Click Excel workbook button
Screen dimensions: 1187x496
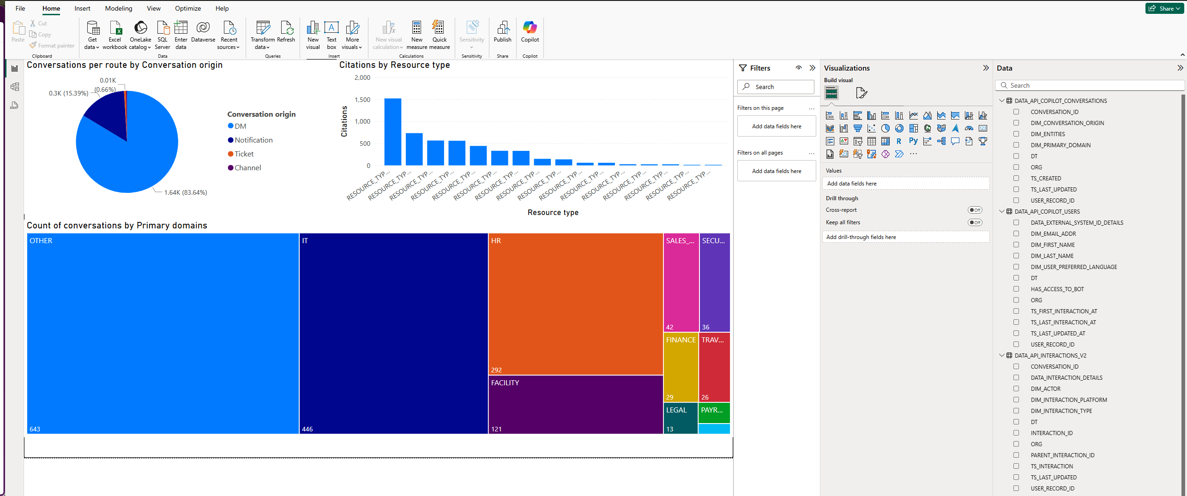[x=114, y=35]
